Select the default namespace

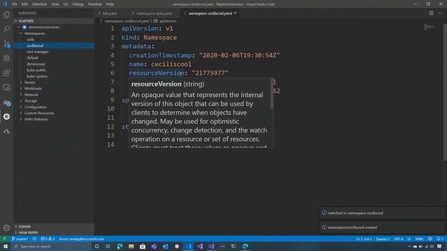pos(33,58)
